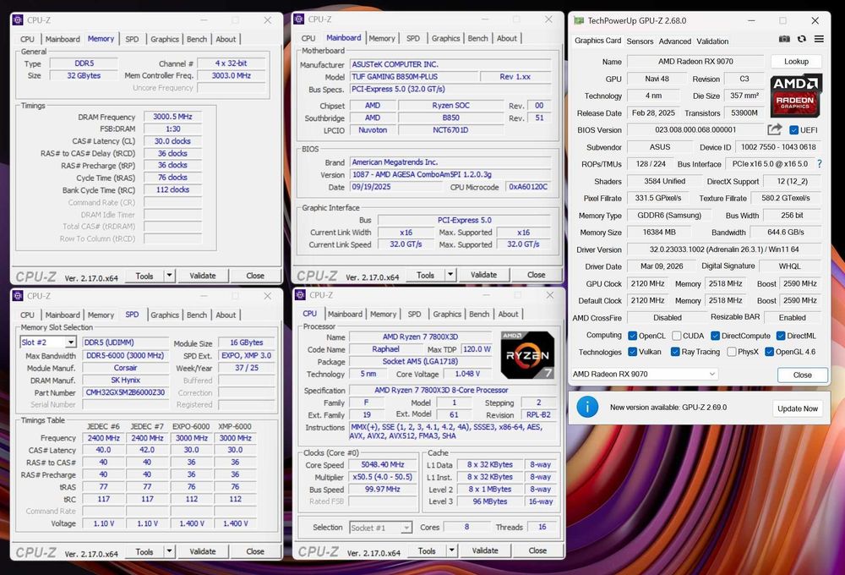Click GPU-Z screenshot camera icon
Screen dimensions: 845x575
tap(784, 39)
